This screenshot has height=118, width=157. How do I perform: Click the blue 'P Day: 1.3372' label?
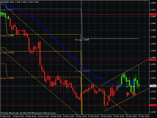(x=82, y=71)
